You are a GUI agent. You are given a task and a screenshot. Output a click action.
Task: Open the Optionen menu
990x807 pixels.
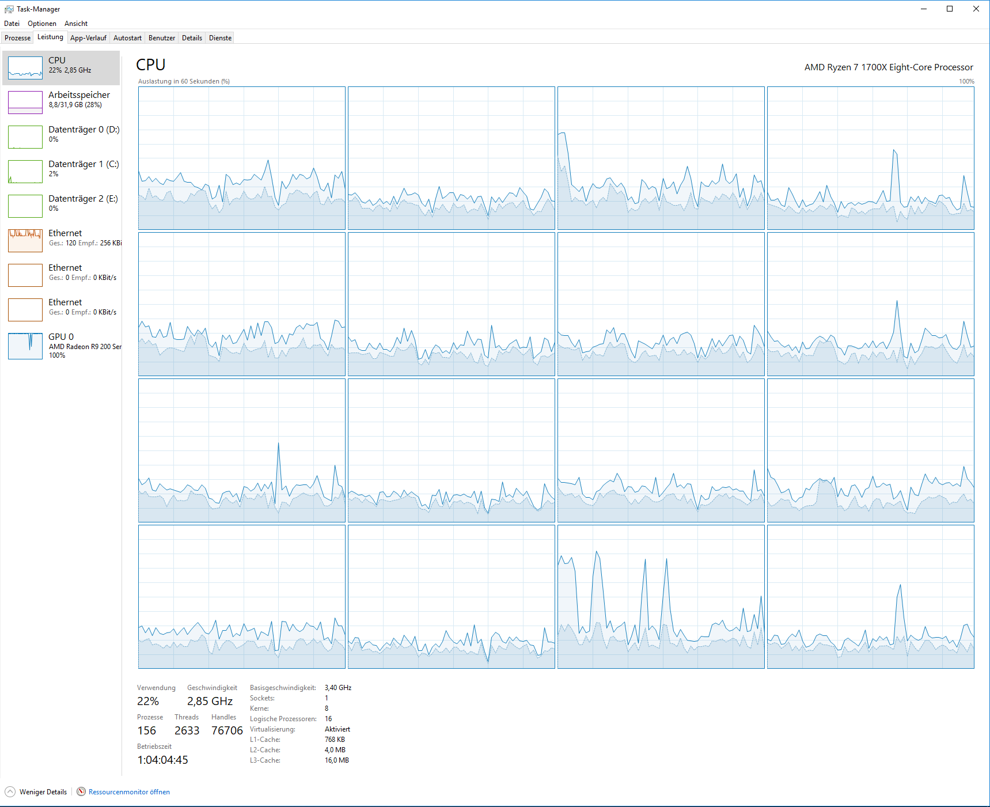(42, 24)
